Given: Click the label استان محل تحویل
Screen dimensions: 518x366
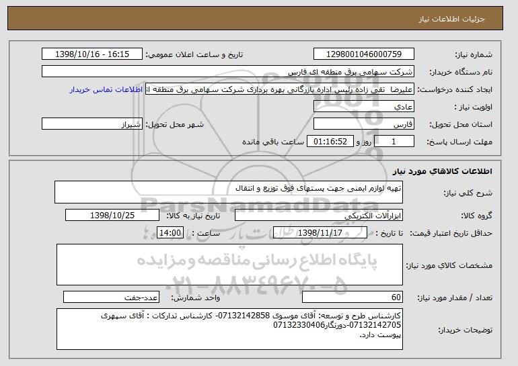Looking at the screenshot, I should pos(461,125).
